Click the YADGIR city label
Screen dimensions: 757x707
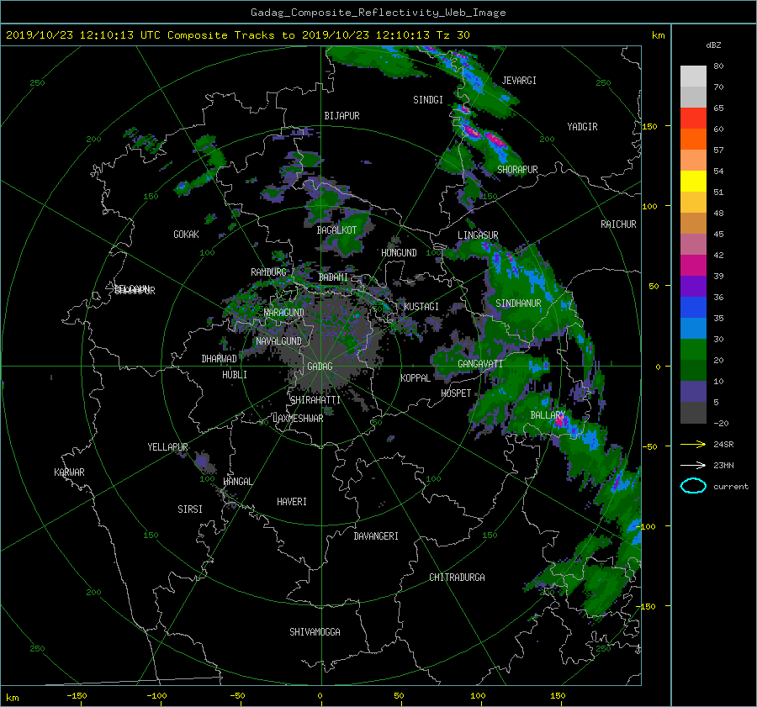582,127
